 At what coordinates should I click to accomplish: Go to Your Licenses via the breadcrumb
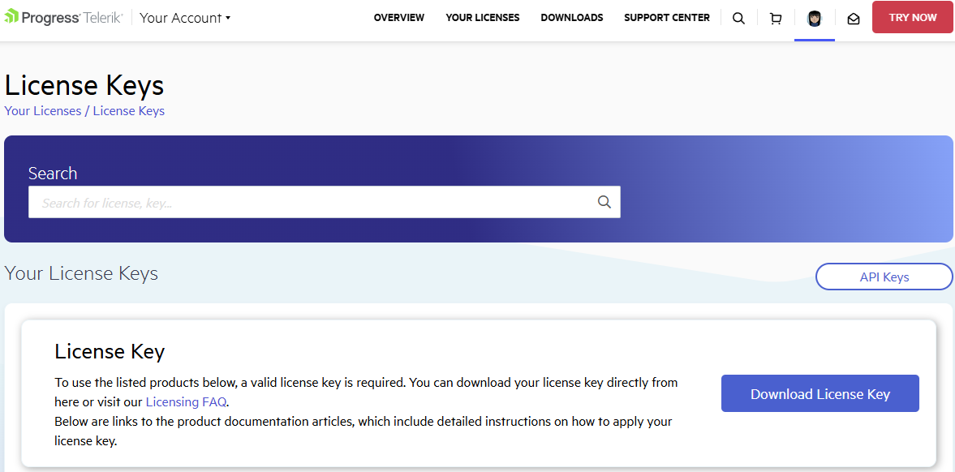click(42, 110)
